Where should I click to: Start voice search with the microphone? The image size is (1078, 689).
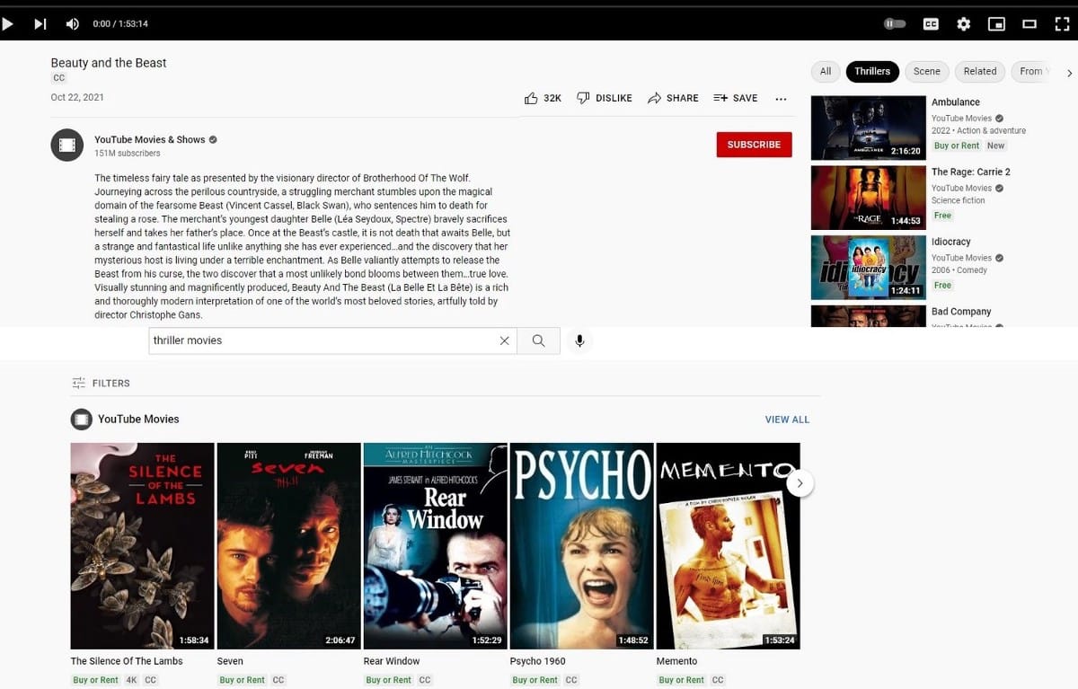click(579, 340)
